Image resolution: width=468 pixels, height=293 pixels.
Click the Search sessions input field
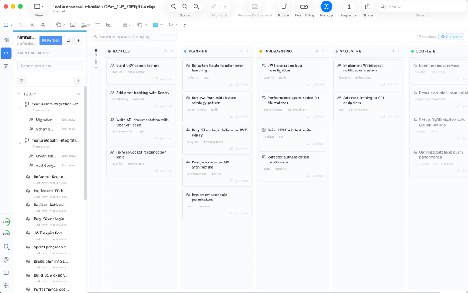point(50,66)
